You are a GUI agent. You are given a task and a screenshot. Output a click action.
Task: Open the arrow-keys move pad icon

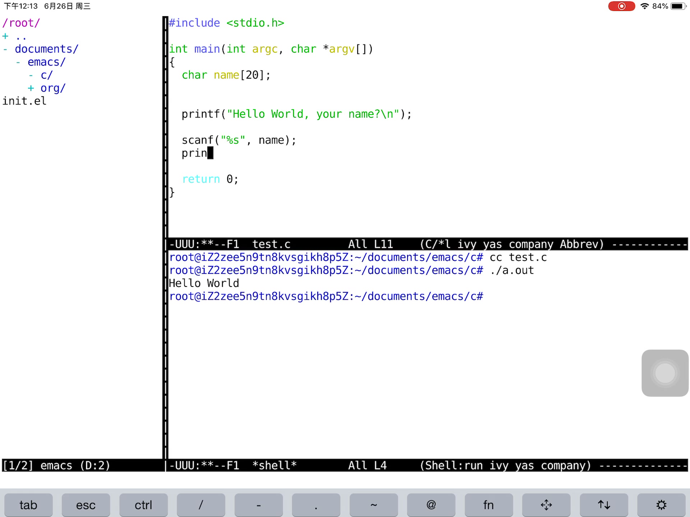point(546,505)
